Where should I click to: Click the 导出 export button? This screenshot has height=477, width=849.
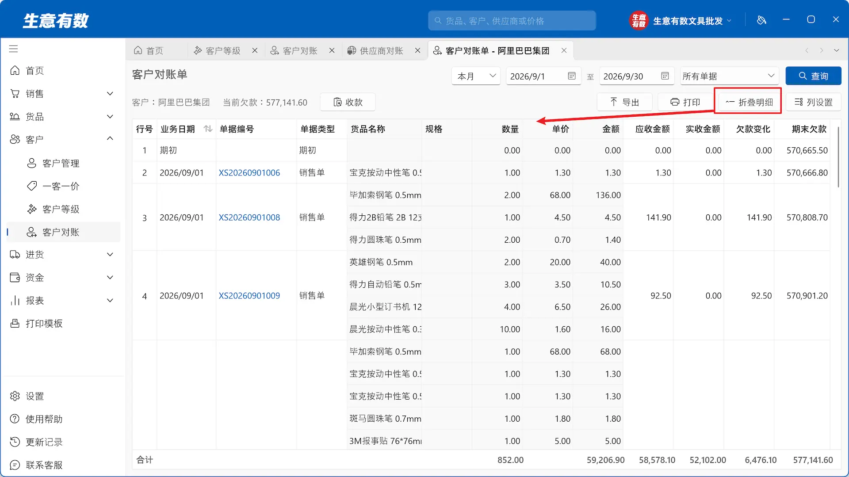pos(624,102)
